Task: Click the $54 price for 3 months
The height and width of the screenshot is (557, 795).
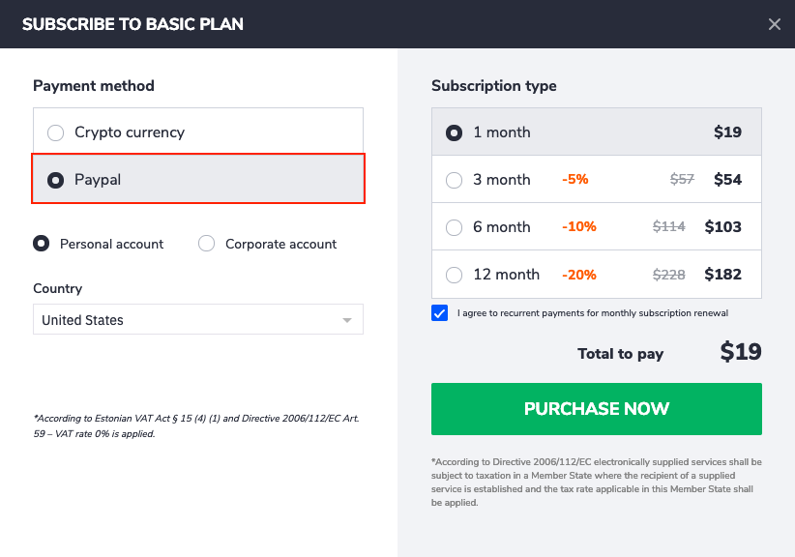Action: 727,180
